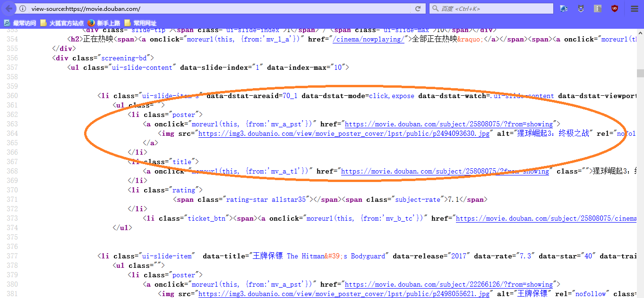Click the "nofollow" rel value on line 381

[591, 294]
